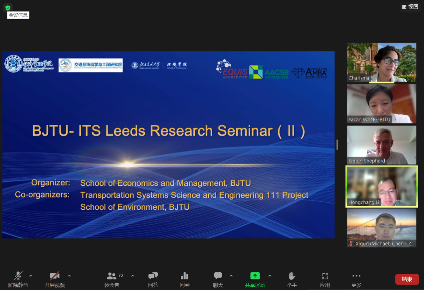
Task: Open the Apps button (应用)
Action: pos(325,279)
